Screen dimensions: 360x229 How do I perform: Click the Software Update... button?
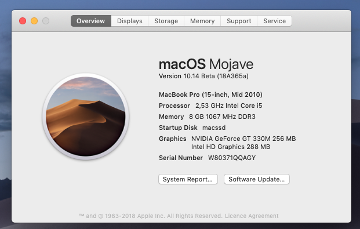click(x=256, y=179)
